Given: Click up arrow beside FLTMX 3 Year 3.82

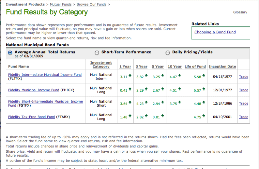Looking at the screenshot, I should [146, 76].
